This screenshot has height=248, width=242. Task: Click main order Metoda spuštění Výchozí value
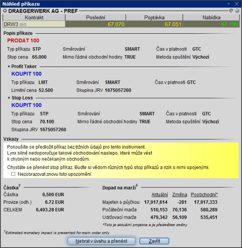point(201,57)
